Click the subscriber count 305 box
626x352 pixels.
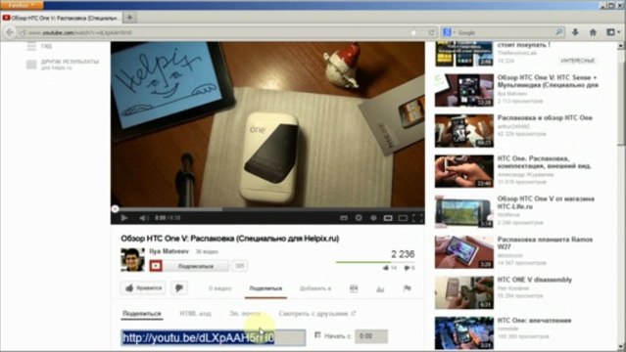pyautogui.click(x=240, y=266)
